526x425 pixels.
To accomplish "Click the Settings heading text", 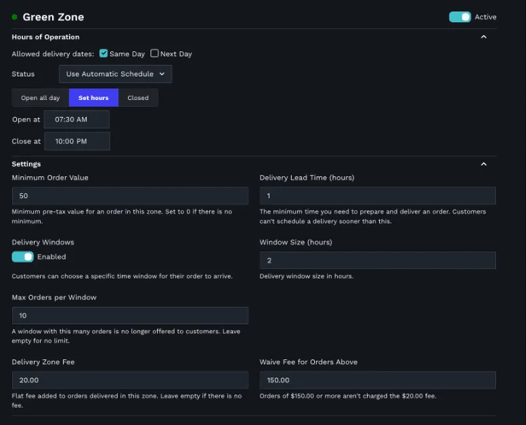I will click(x=26, y=164).
